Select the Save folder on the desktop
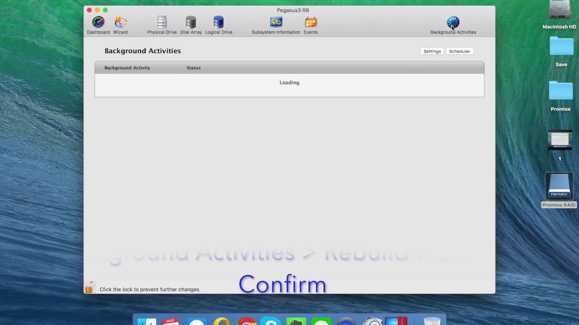The width and height of the screenshot is (579, 325). click(561, 52)
